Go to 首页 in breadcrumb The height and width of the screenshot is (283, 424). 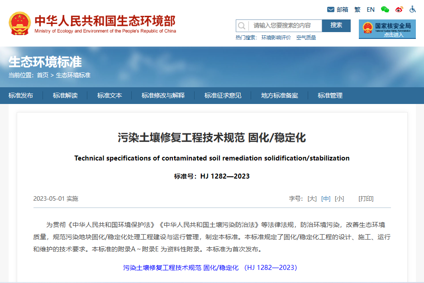43,75
